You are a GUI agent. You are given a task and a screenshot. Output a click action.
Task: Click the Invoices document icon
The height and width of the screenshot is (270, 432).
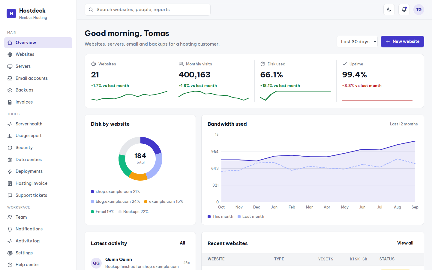click(10, 102)
